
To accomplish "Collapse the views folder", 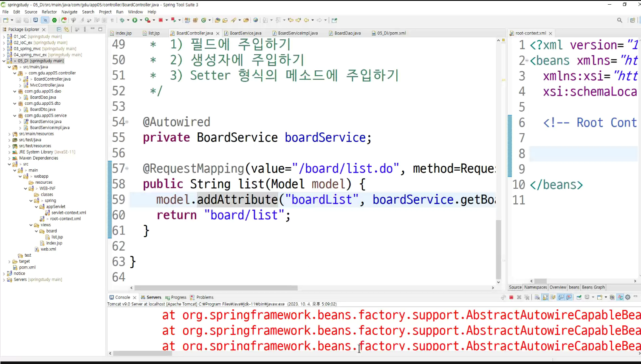I will [x=31, y=225].
